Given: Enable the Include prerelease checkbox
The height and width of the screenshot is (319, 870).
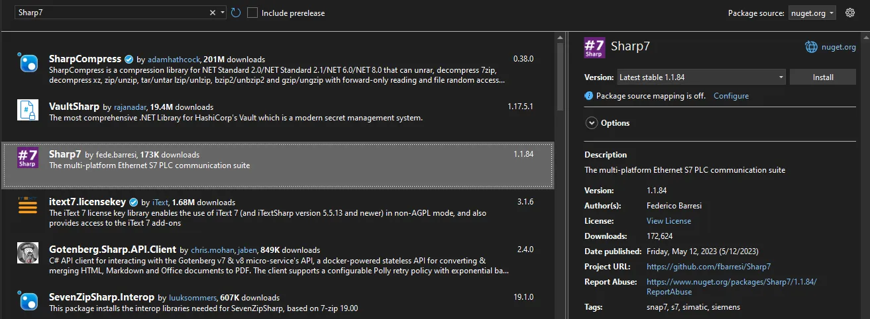Looking at the screenshot, I should pos(252,13).
